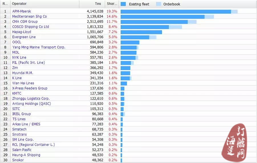This screenshot has width=257, height=163.
Task: Click the Orderbook legend color swatch
Action: (159, 4)
